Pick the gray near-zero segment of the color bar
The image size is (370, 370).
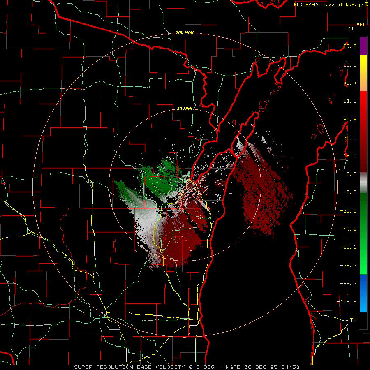(x=363, y=183)
